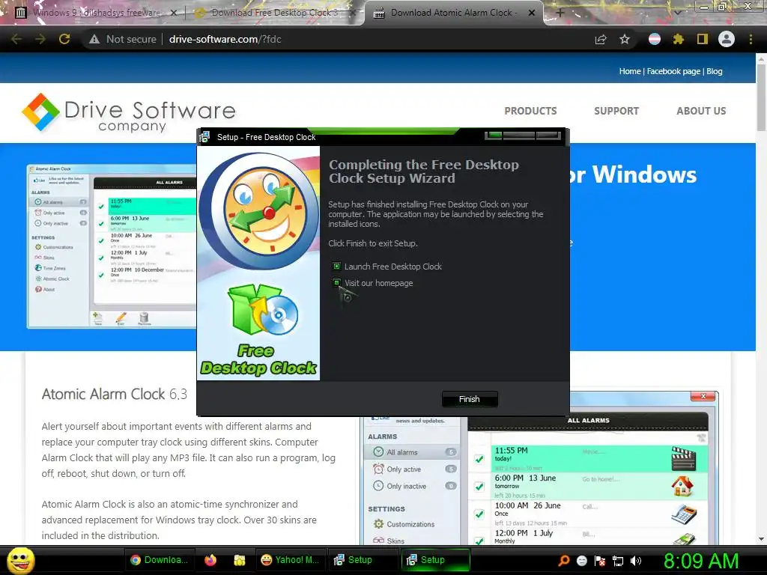Open the ABOUT US menu item

[701, 111]
